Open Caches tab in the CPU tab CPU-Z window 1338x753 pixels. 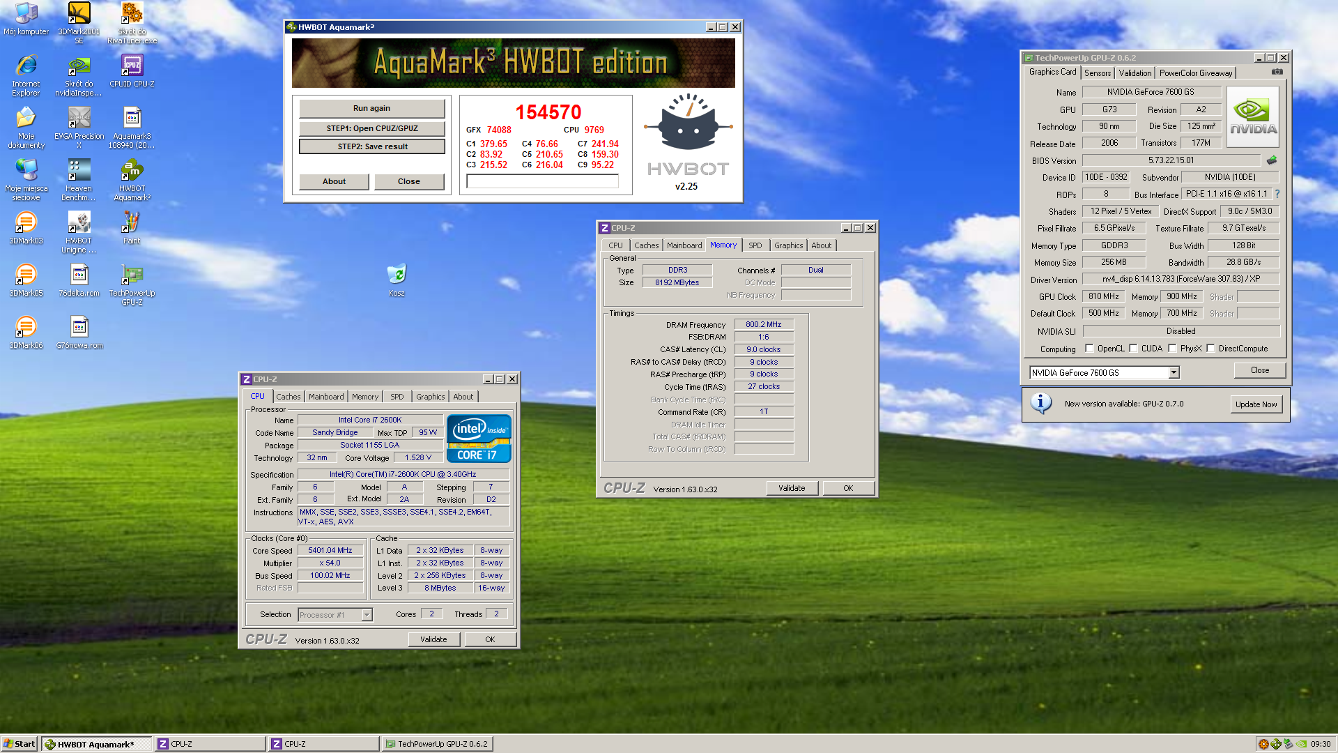(289, 397)
